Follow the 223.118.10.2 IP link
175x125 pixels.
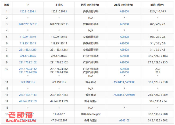coord(28,82)
